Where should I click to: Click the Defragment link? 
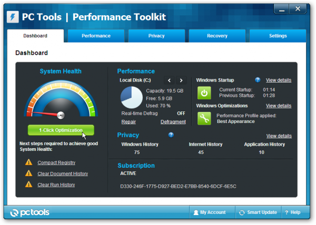173,122
